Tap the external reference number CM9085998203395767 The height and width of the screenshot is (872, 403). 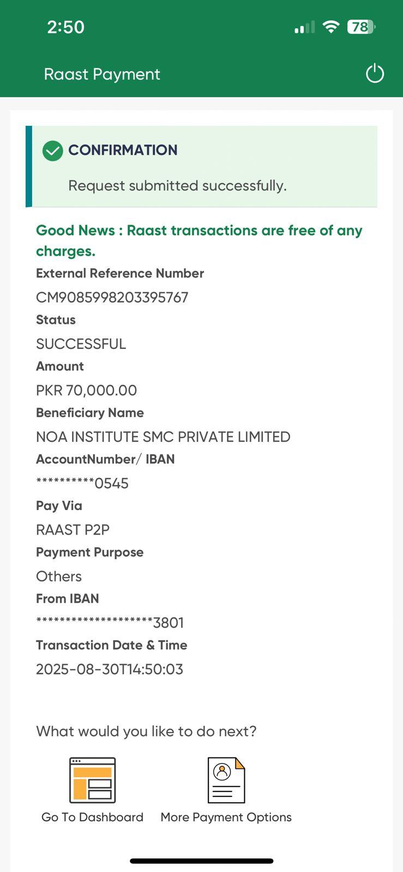point(112,298)
